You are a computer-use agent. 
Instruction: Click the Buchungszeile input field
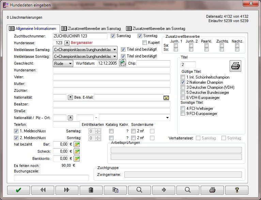pyautogui.click(x=51, y=178)
